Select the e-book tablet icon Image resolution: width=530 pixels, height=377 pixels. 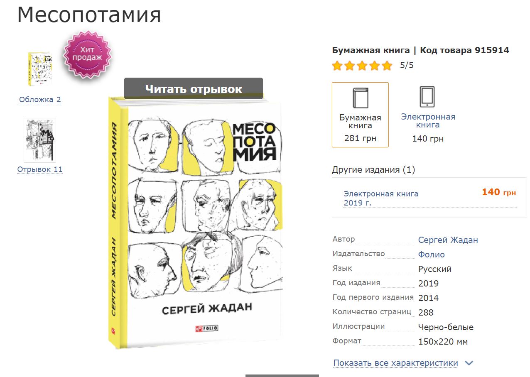coord(428,97)
